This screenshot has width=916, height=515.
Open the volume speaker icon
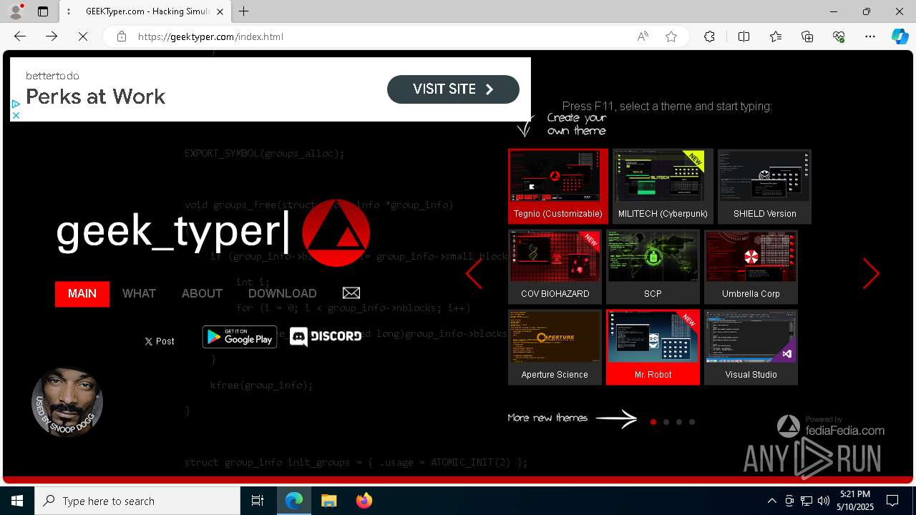pos(823,501)
